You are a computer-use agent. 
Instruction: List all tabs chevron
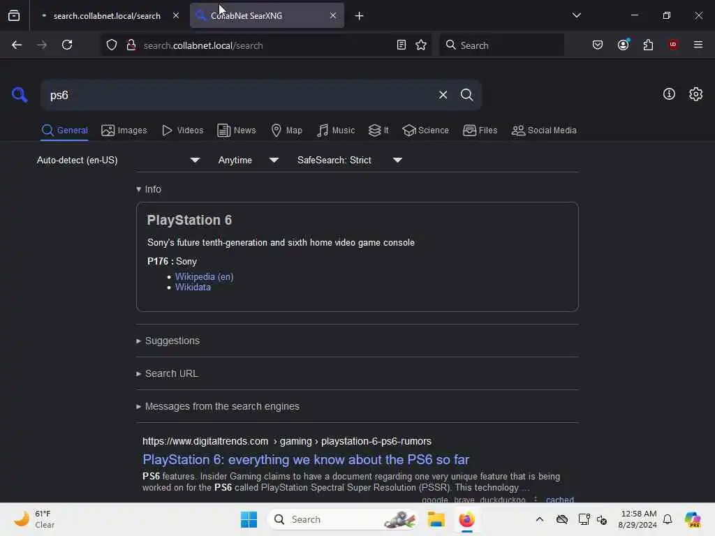coord(576,15)
